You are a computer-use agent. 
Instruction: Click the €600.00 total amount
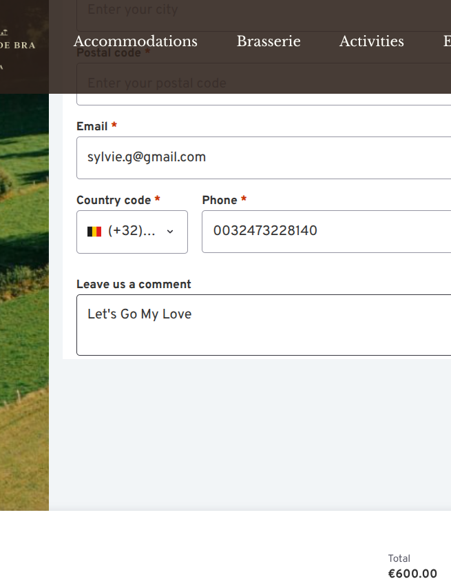(412, 574)
